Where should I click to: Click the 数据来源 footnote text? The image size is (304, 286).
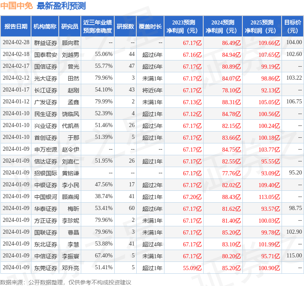[66, 282]
